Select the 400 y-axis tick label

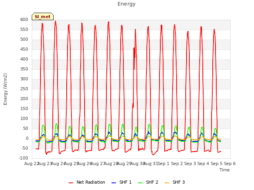(24, 59)
